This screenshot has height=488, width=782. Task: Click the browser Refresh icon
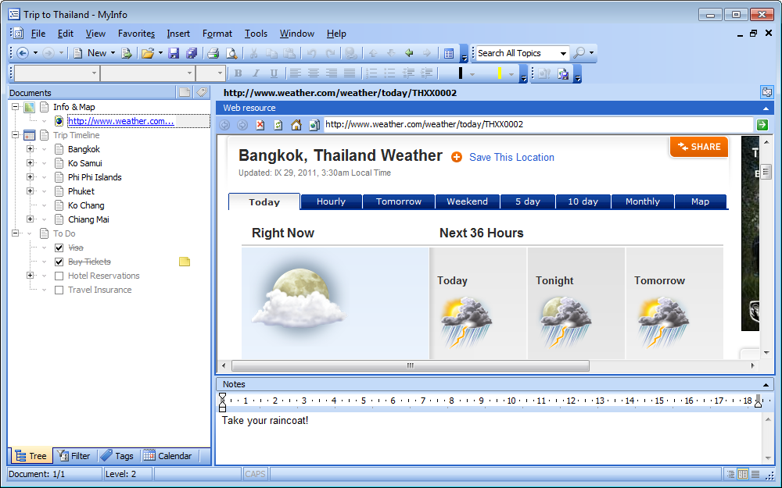coord(278,125)
